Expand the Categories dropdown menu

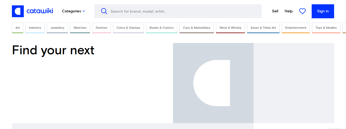pos(71,11)
